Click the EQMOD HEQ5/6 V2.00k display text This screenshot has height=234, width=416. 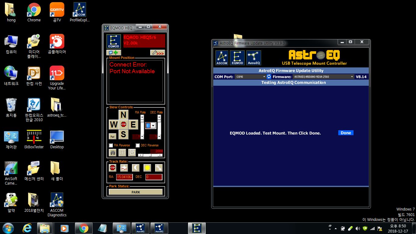(x=140, y=40)
